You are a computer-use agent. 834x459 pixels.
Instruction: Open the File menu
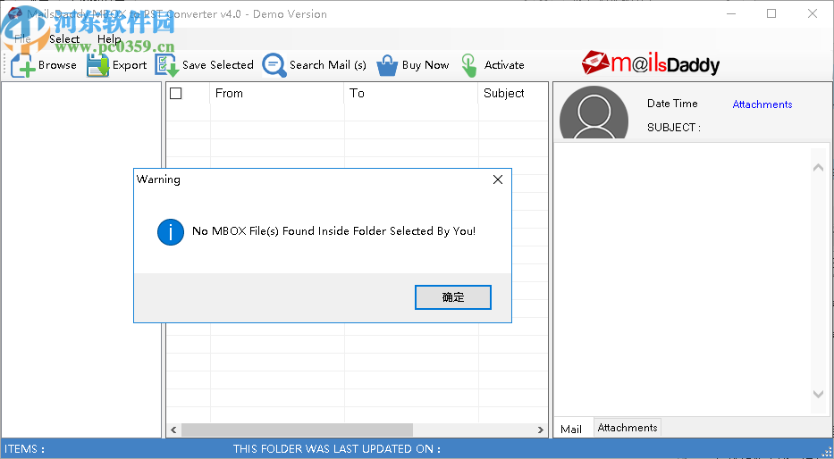[x=22, y=38]
